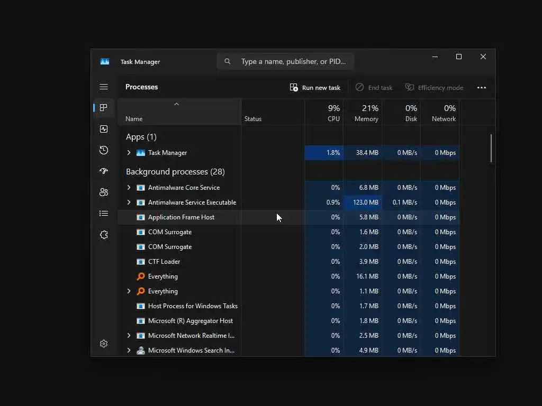Sort by the Disk column header

coord(401,113)
